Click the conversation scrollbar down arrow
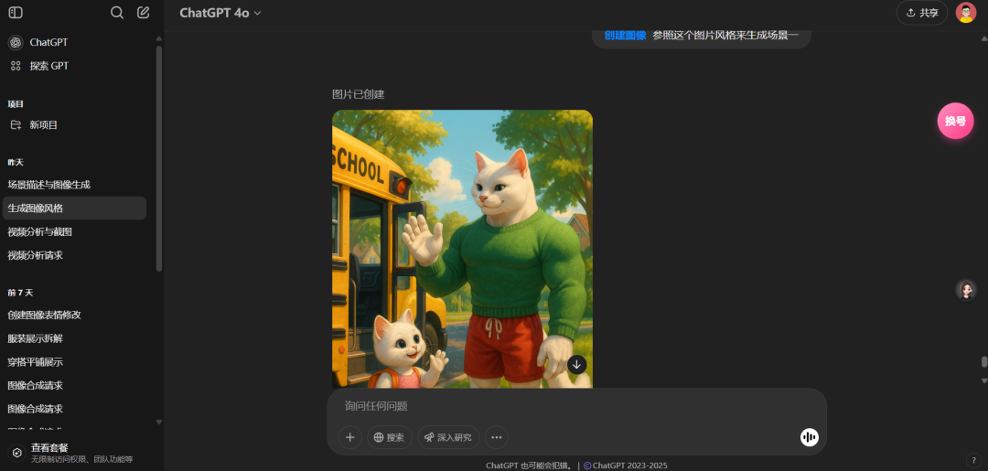Viewport: 988px width, 471px height. pyautogui.click(x=984, y=380)
